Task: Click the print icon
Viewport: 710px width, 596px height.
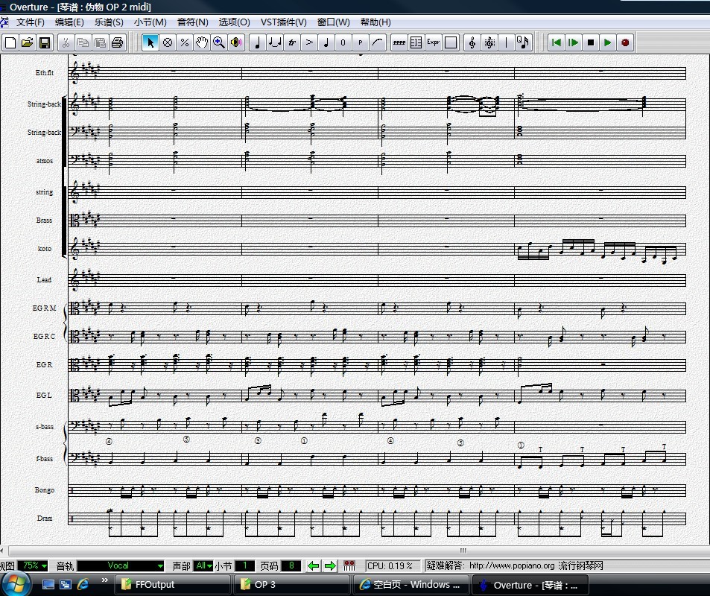Action: click(x=117, y=42)
